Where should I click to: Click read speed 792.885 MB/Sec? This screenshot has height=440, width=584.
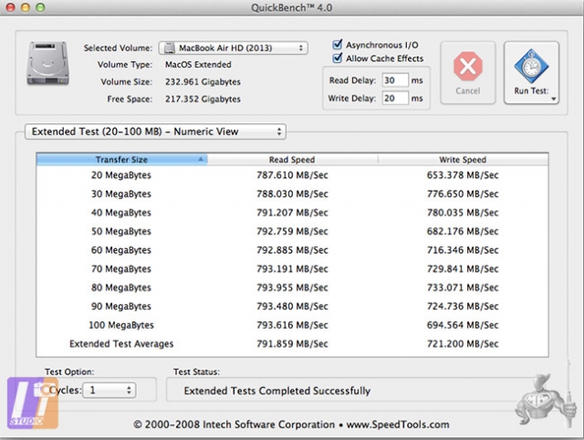coord(292,249)
